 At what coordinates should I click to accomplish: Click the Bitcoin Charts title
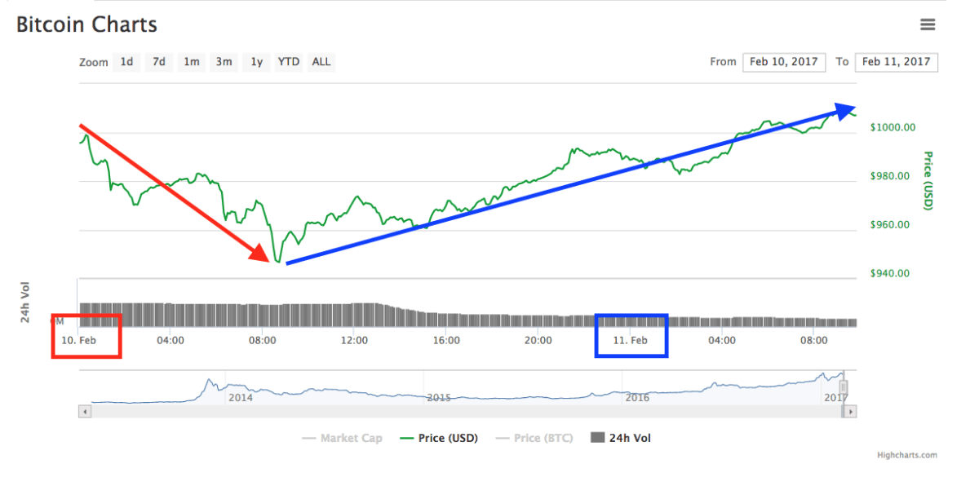tap(86, 24)
